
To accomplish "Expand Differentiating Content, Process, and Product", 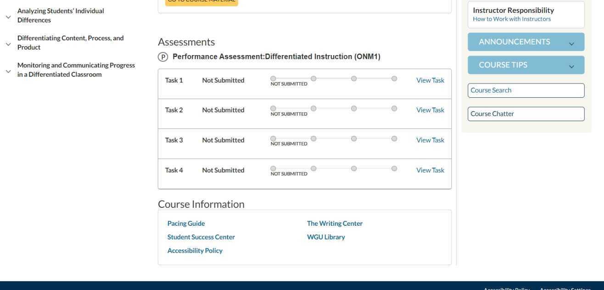I will [x=8, y=44].
